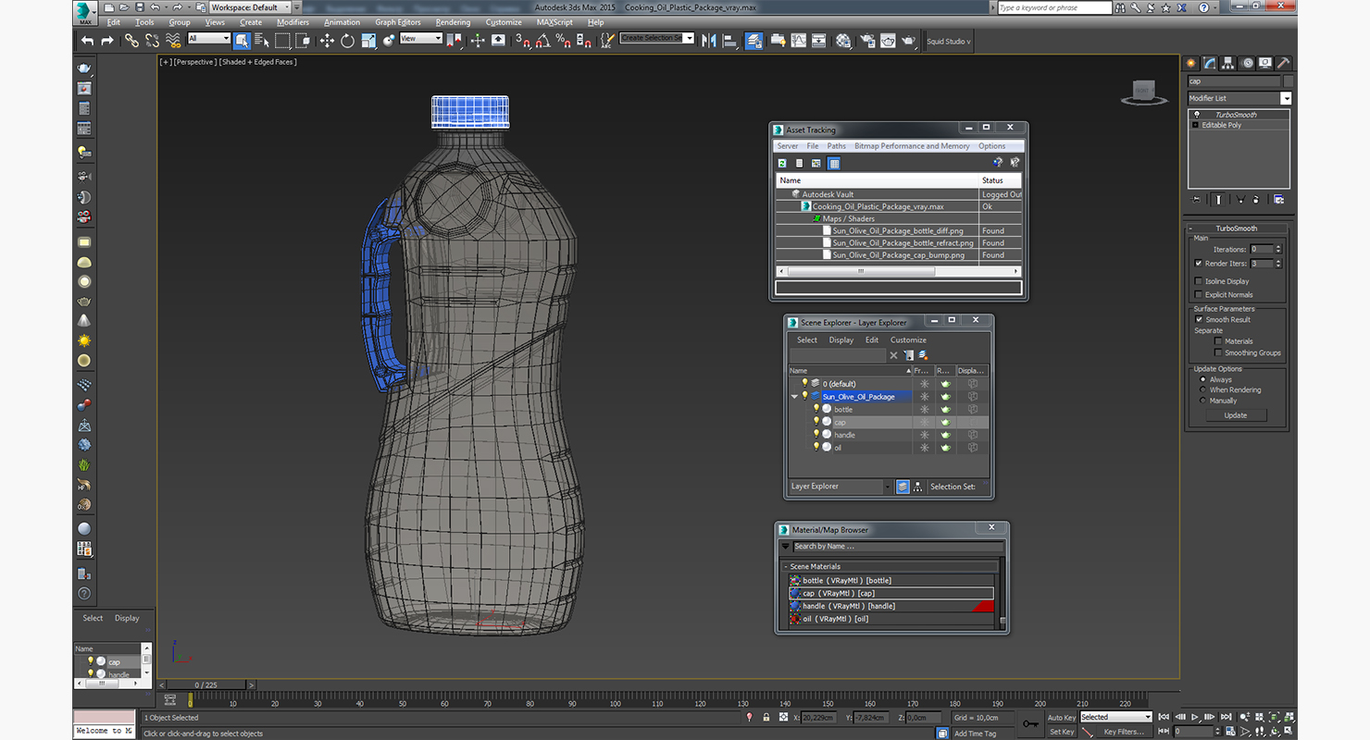
Task: Open the Workspace Default dropdown
Action: (249, 7)
